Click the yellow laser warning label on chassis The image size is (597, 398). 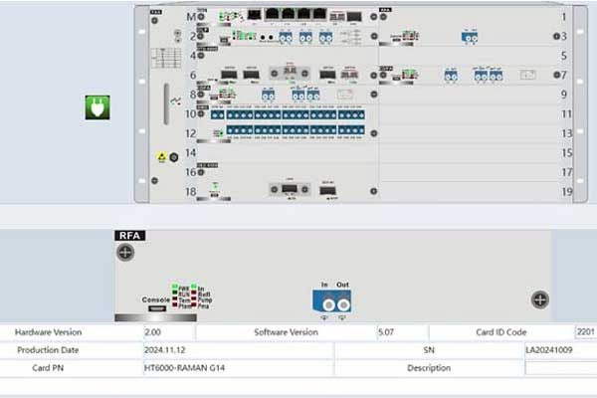(x=159, y=157)
